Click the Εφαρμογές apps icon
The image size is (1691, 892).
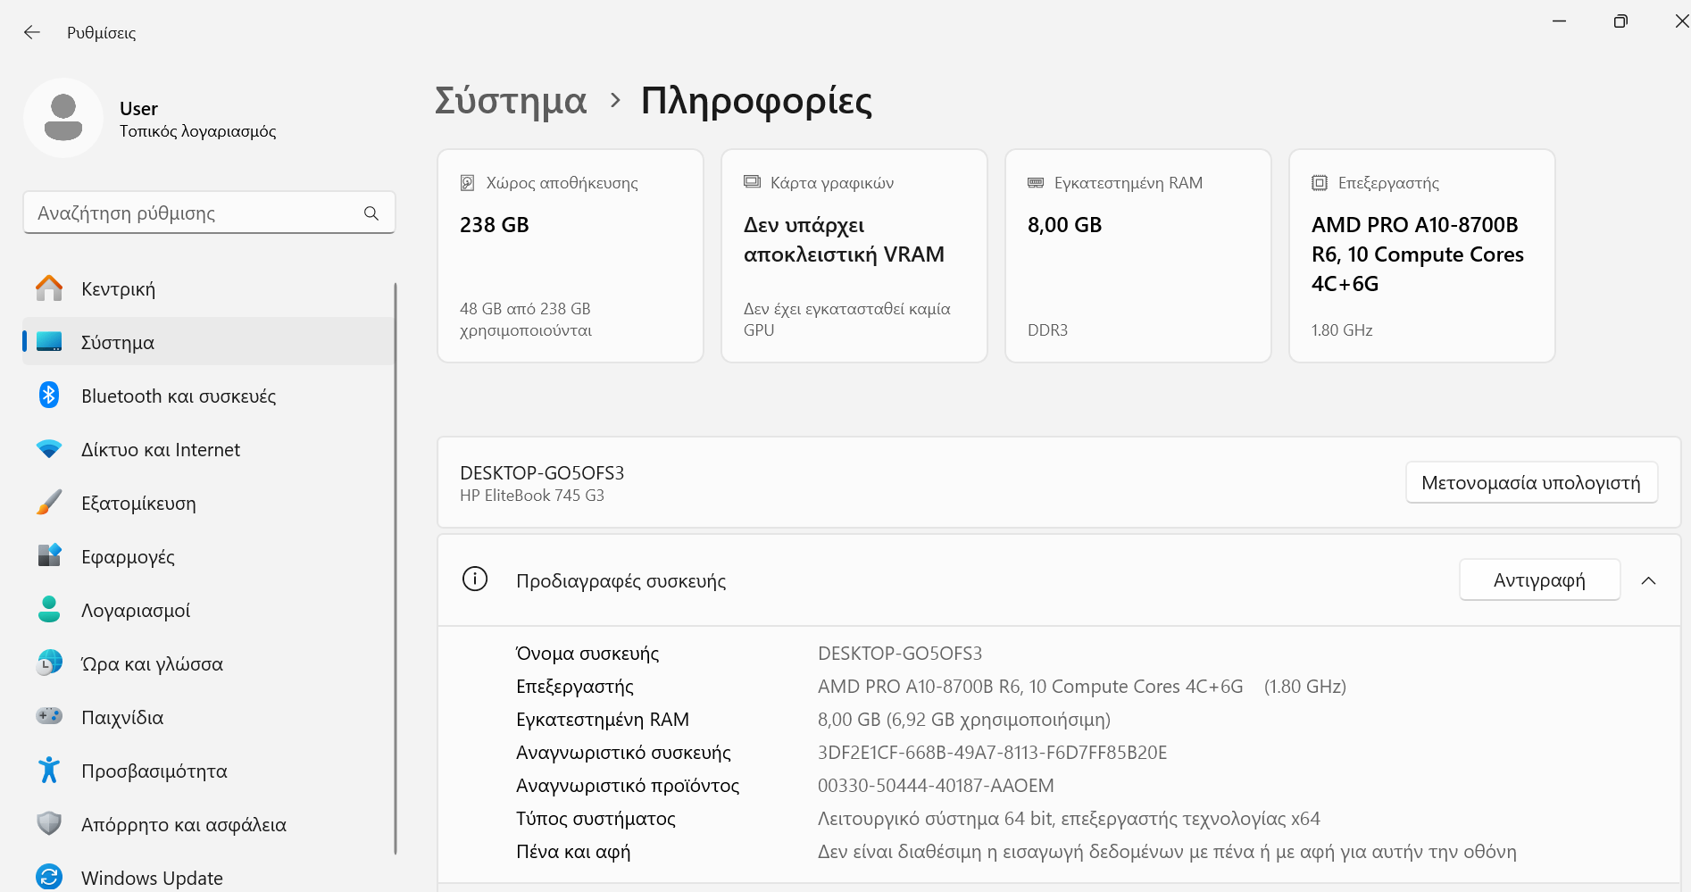(x=49, y=555)
